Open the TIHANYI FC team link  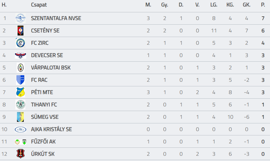point(44,105)
